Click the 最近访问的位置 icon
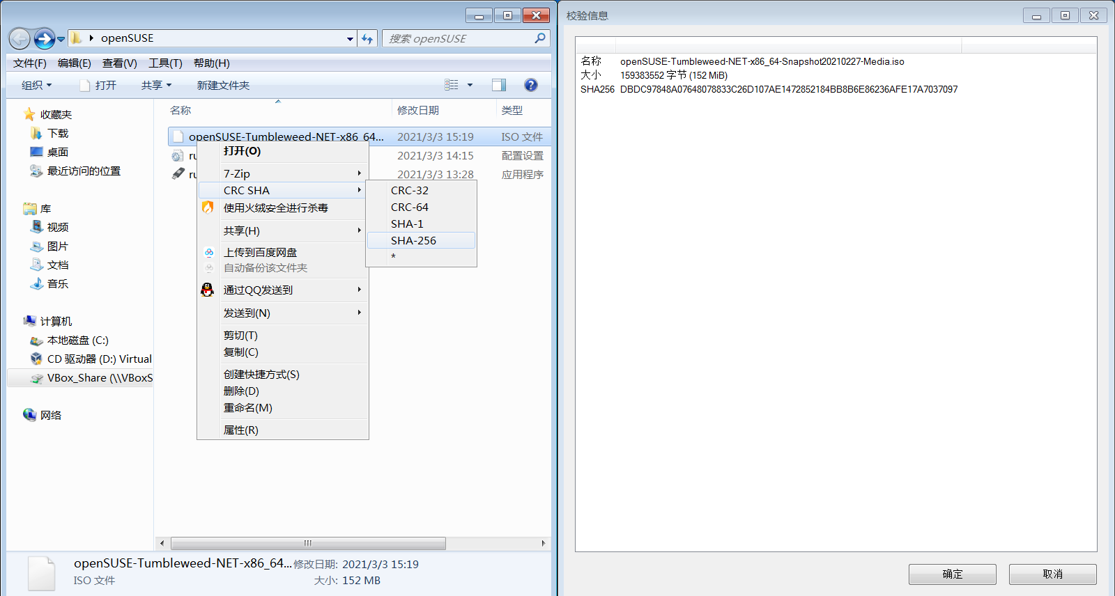The height and width of the screenshot is (596, 1115). 36,171
